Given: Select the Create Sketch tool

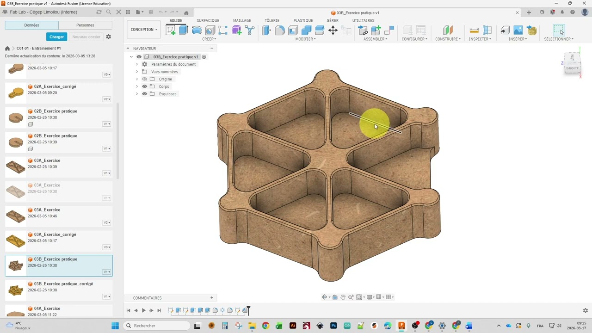Looking at the screenshot, I should coord(171,31).
